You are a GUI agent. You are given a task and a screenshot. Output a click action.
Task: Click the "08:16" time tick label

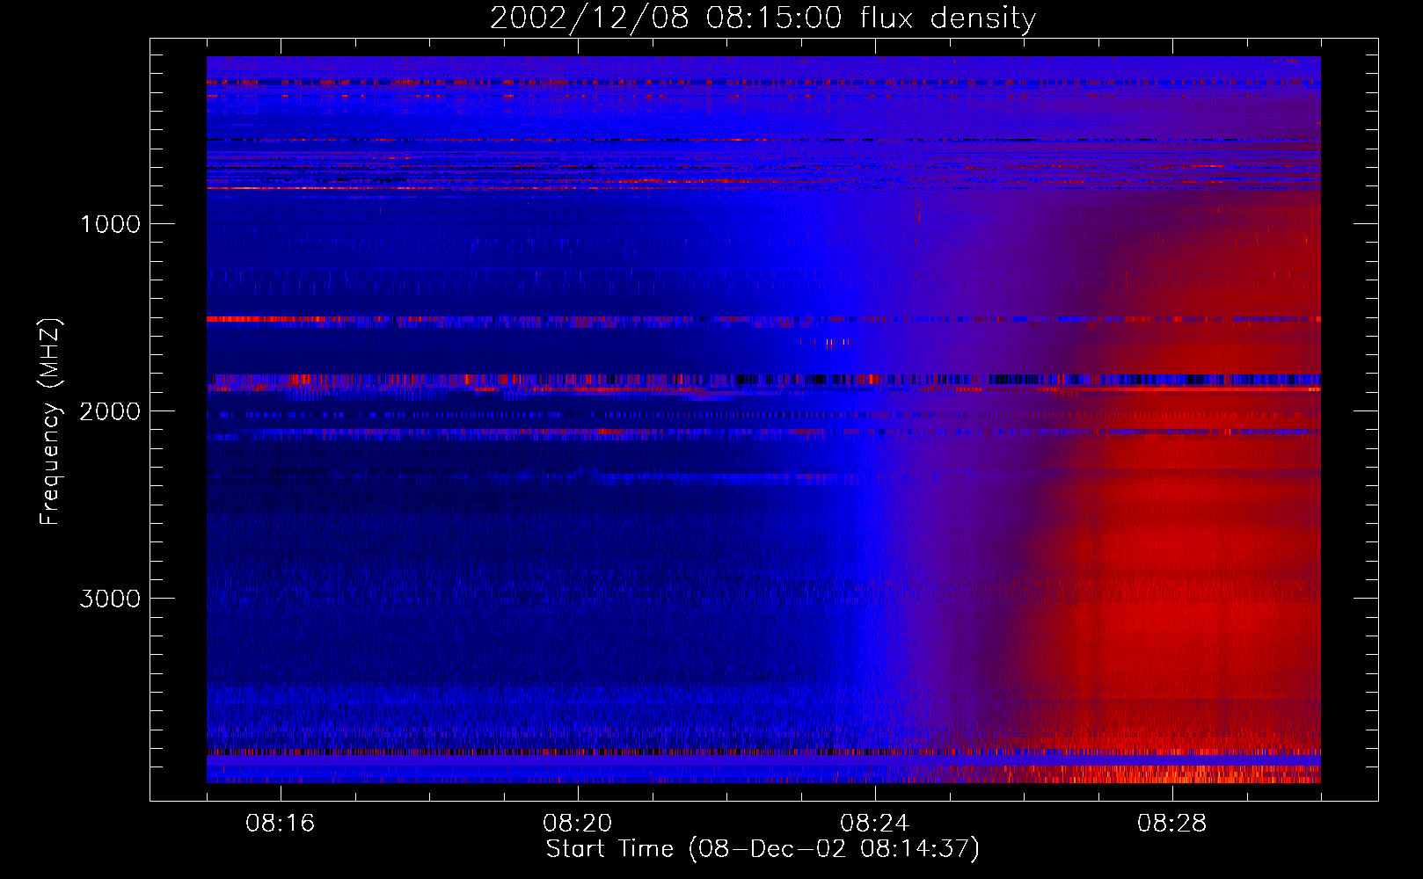point(281,824)
